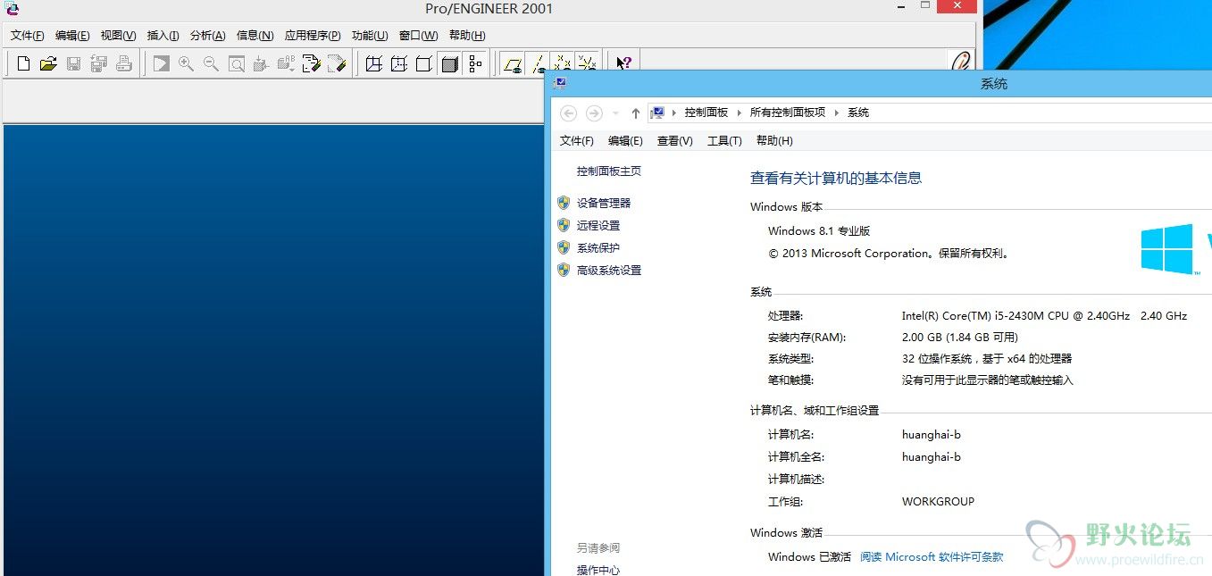Open the 窗口(W) menu
Viewport: 1212px width, 576px height.
418,36
